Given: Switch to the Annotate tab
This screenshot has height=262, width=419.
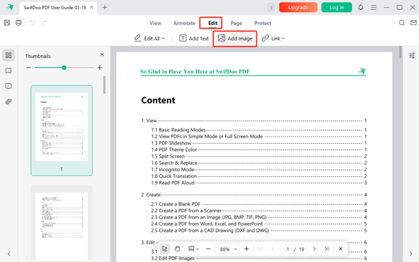Looking at the screenshot, I should 184,23.
